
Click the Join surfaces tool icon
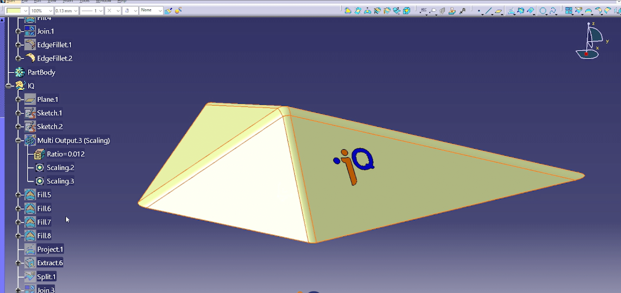pyautogui.click(x=569, y=11)
